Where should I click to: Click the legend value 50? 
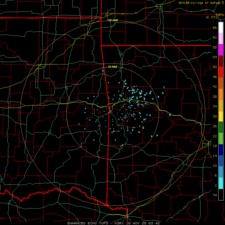[x=215, y=67]
